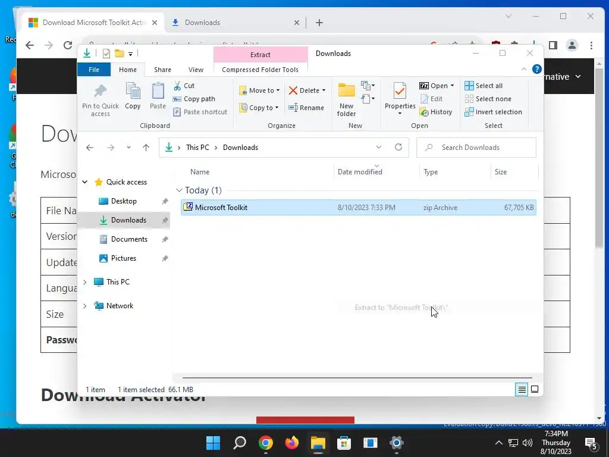Create a New folder

[346, 99]
